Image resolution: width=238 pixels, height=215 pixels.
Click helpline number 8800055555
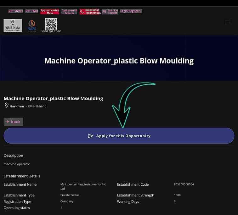pos(92,10)
